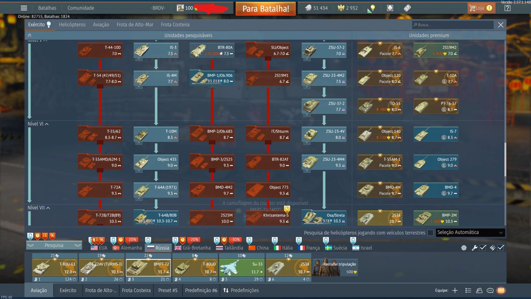Open the Battle Pass ticket icon
This screenshot has height=299, width=531.
coord(407,8)
